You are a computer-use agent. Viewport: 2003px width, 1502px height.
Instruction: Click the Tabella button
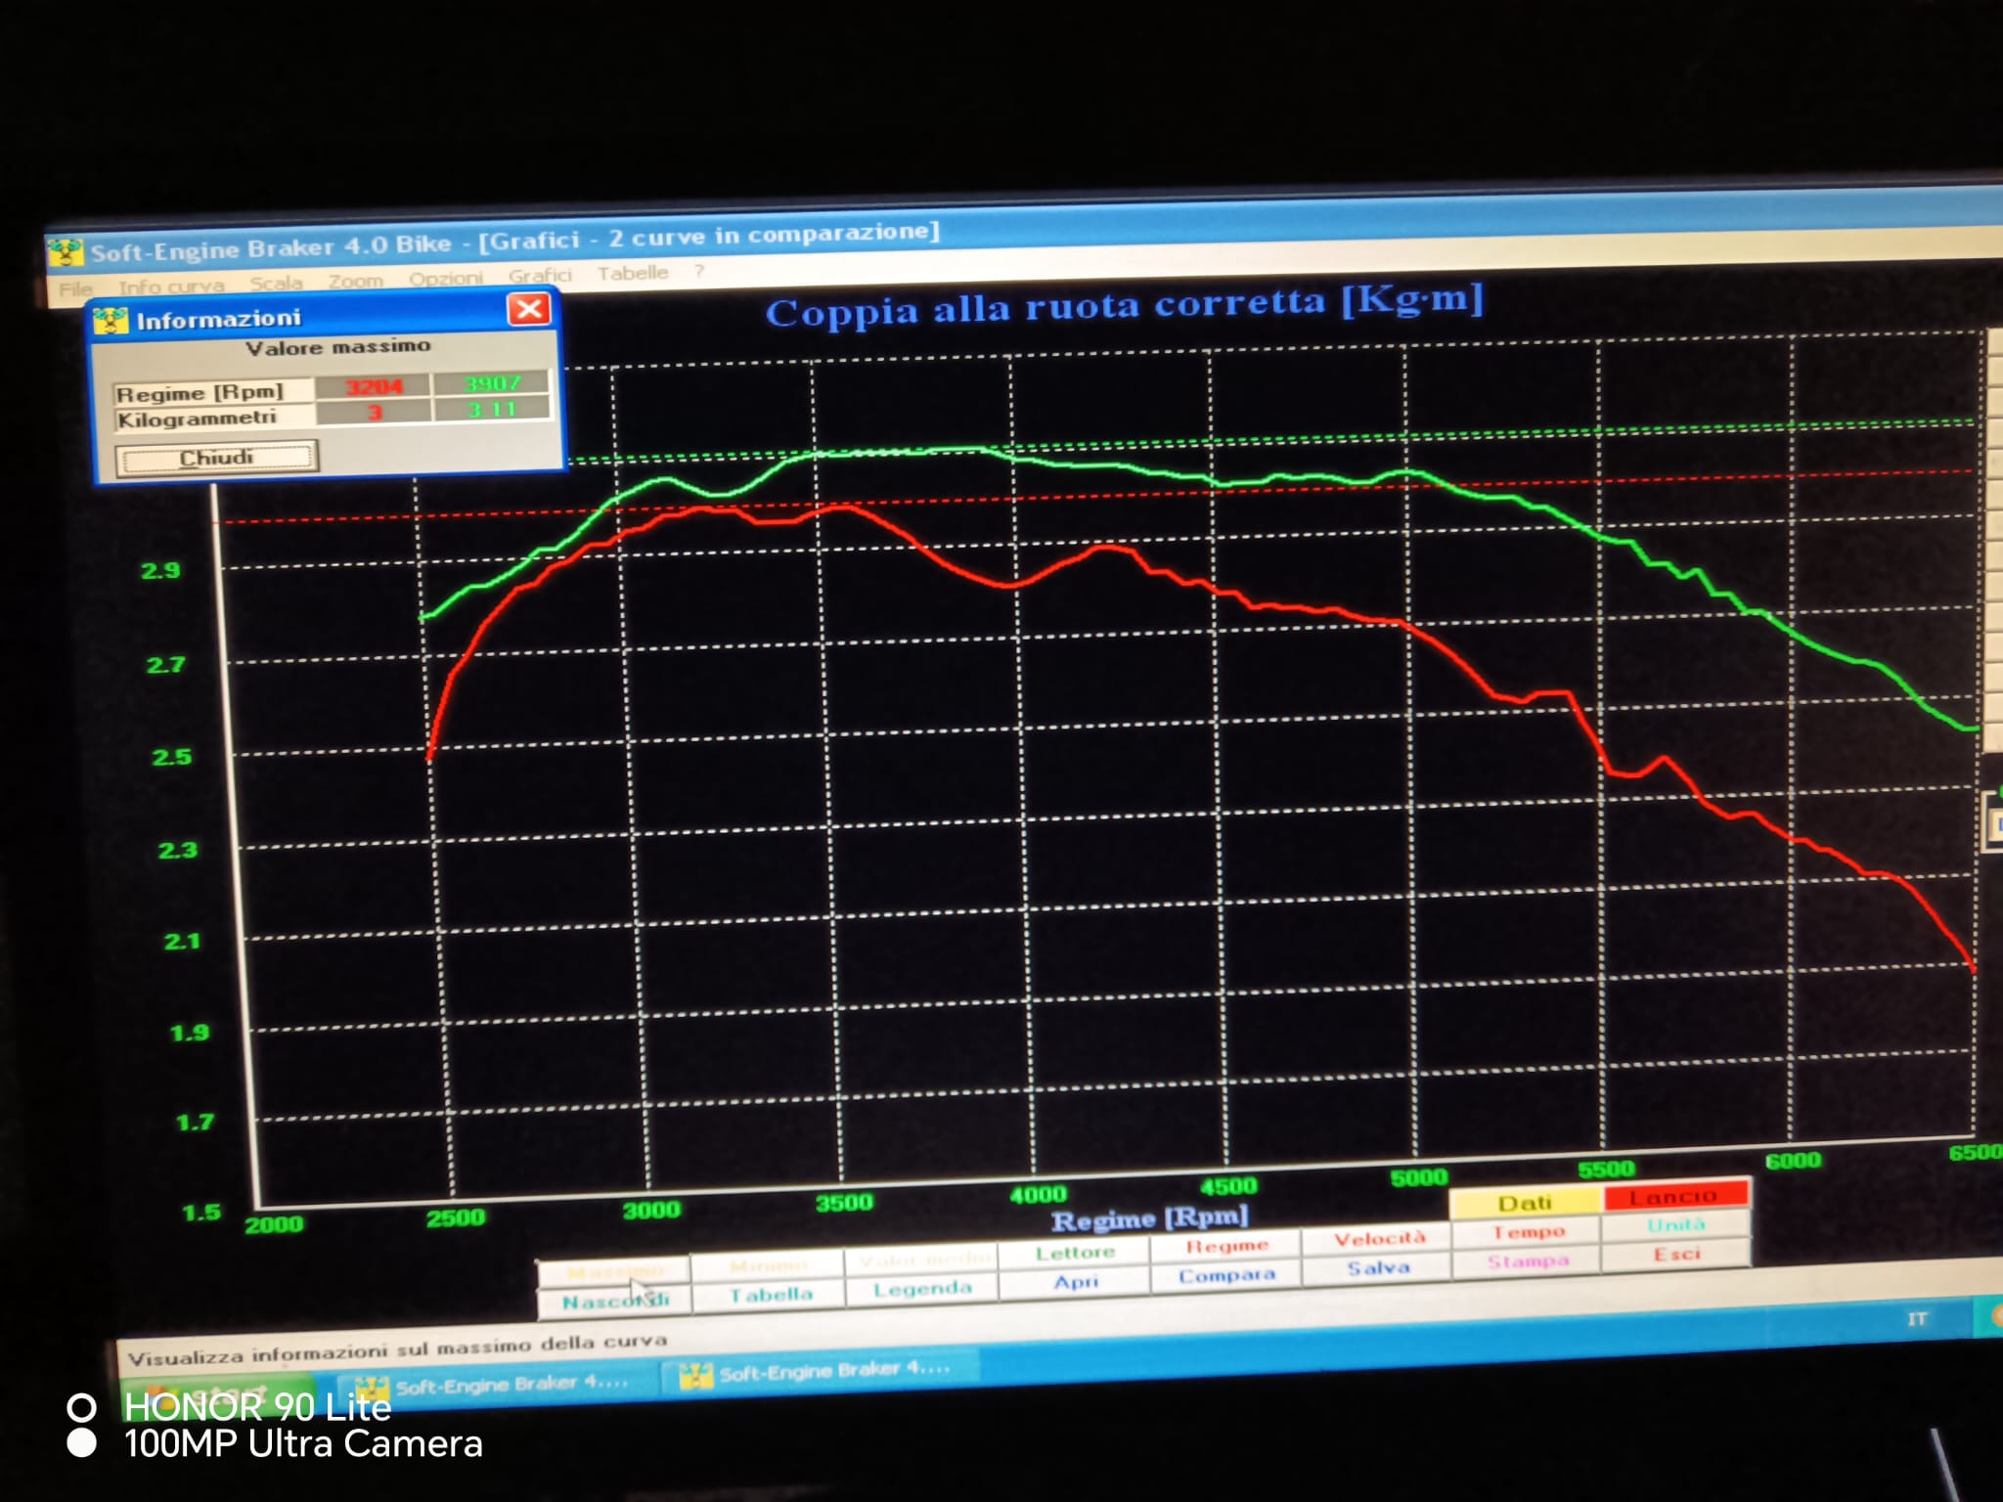771,1295
